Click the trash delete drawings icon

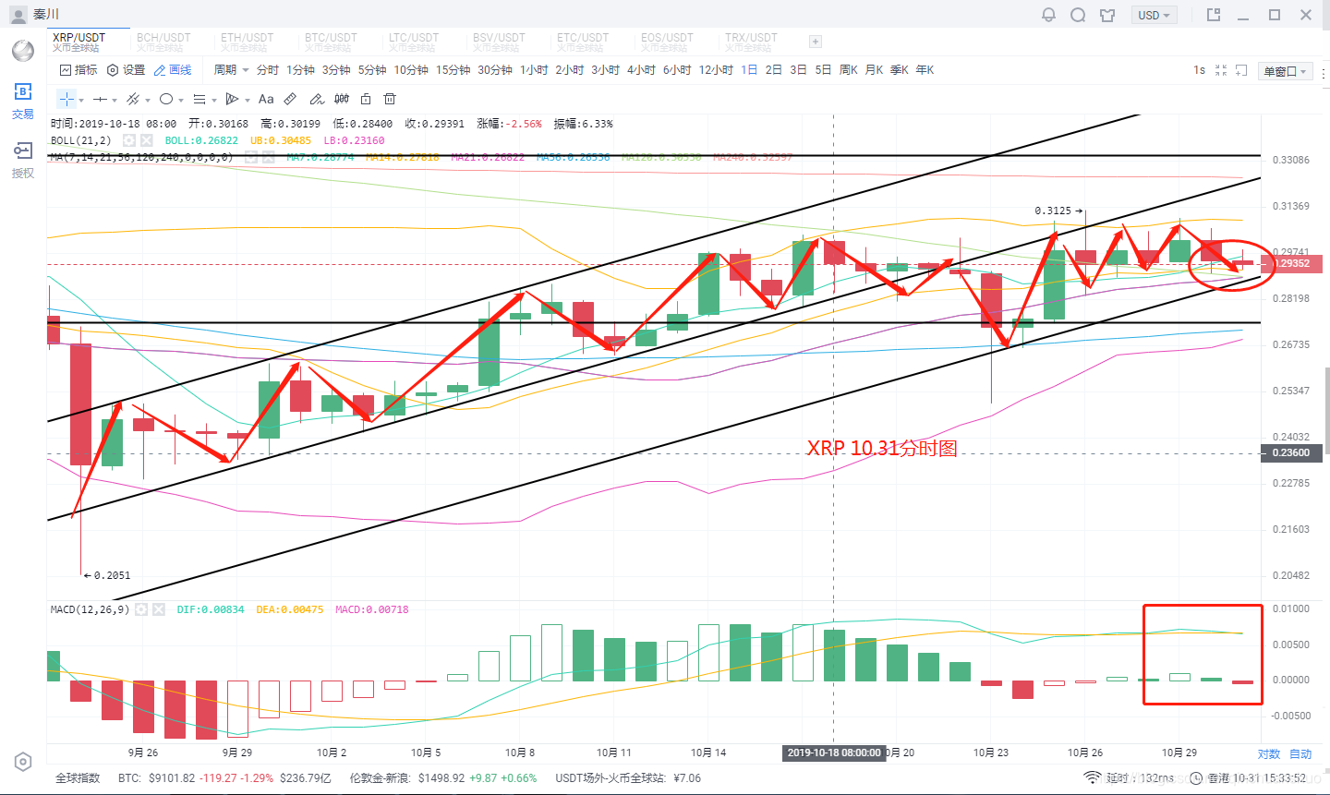(390, 99)
